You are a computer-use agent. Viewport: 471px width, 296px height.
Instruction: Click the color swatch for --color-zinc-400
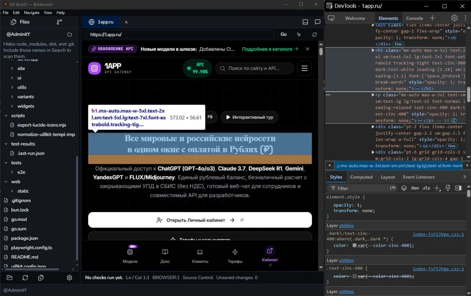(x=355, y=246)
